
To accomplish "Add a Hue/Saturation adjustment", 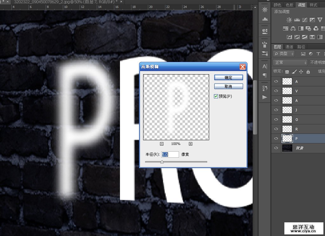I will [x=285, y=28].
